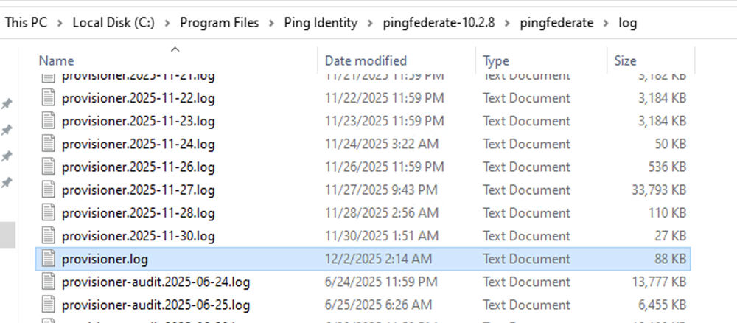Sort files by Type column header
This screenshot has height=323, width=737.
click(497, 61)
